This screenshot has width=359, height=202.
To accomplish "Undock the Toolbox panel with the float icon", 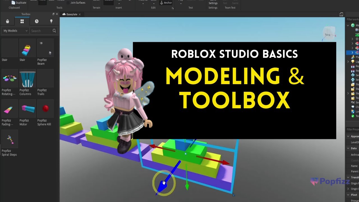I will click(x=54, y=14).
